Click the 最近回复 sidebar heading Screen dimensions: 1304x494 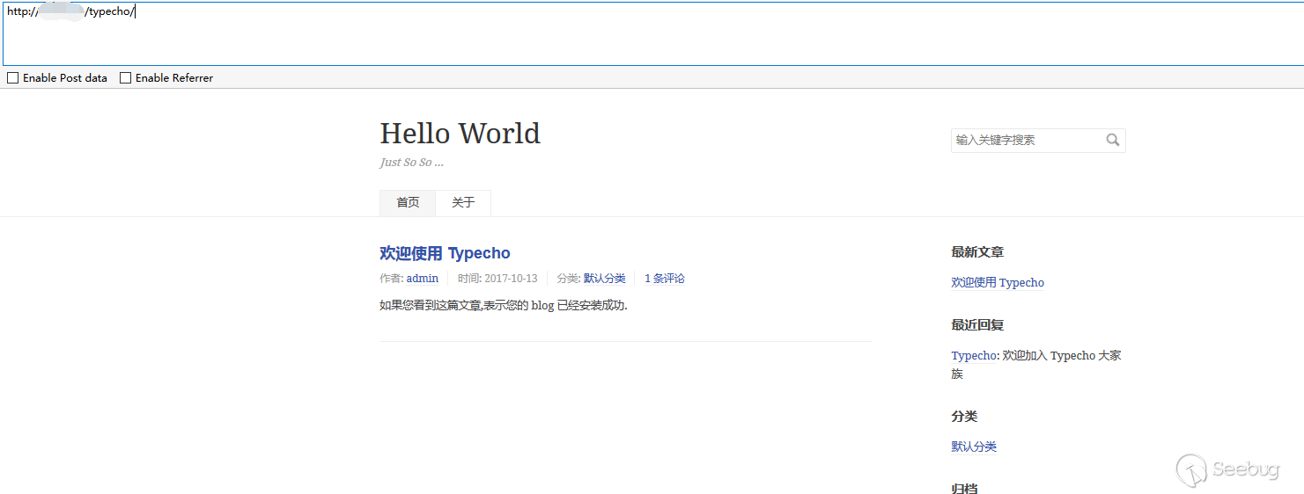[977, 325]
